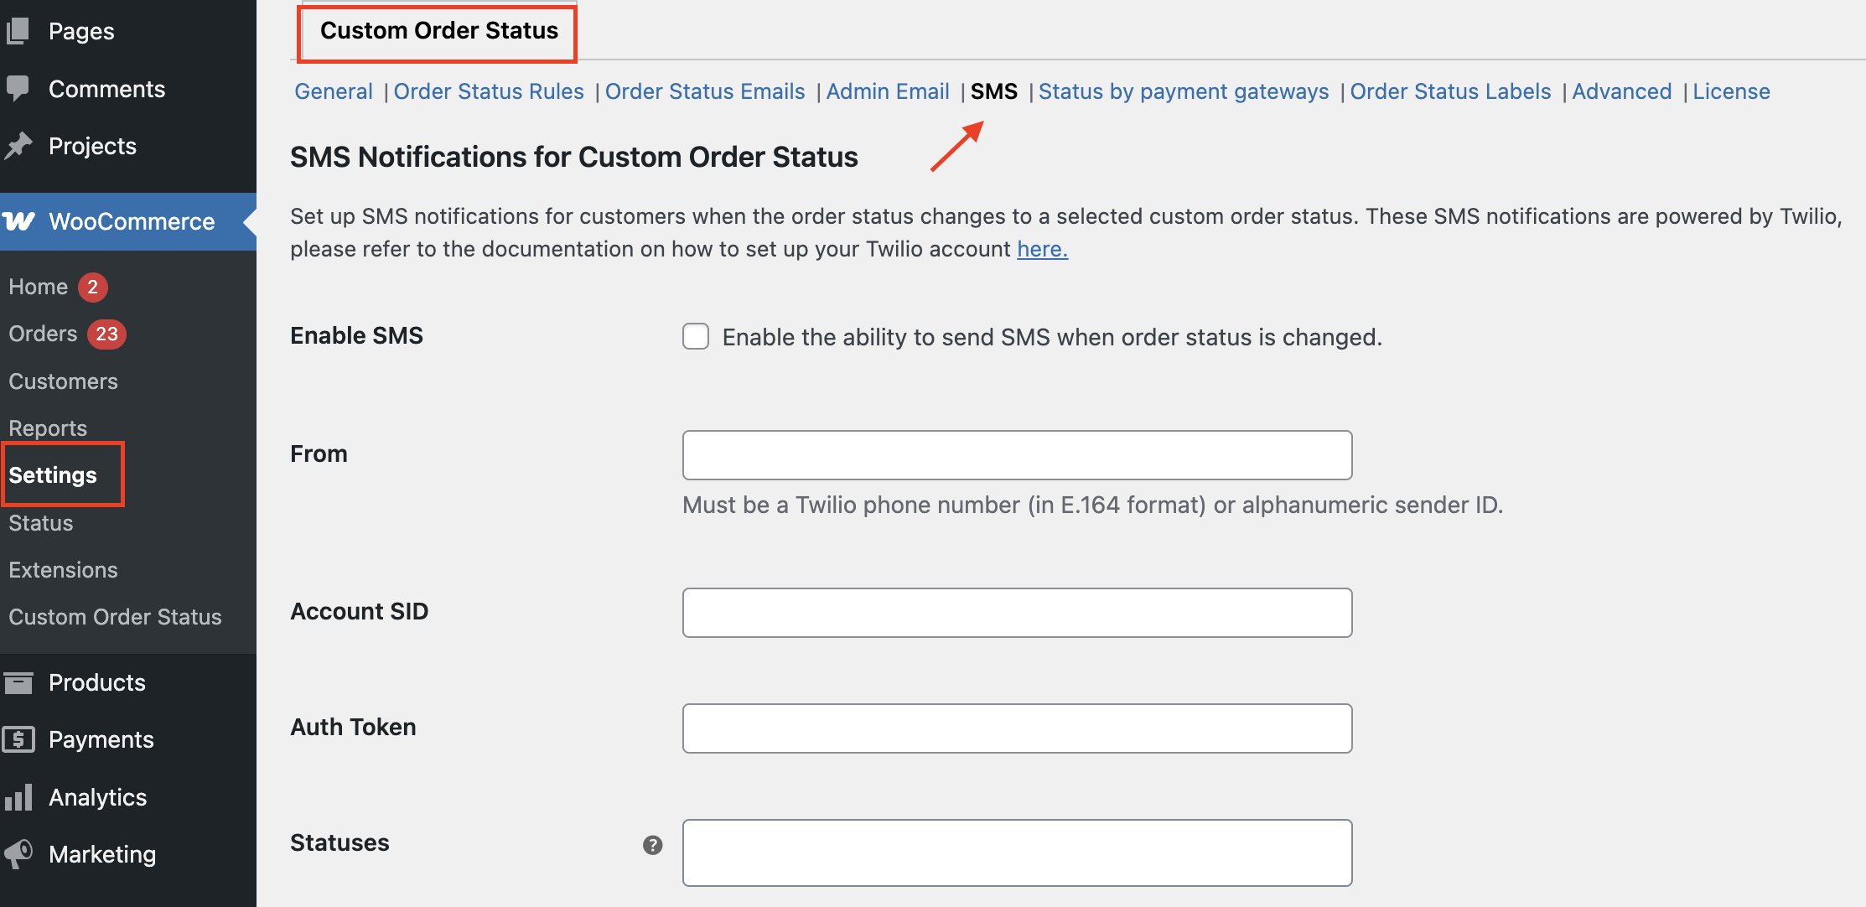The height and width of the screenshot is (907, 1866).
Task: Focus the From input field
Action: [1017, 455]
